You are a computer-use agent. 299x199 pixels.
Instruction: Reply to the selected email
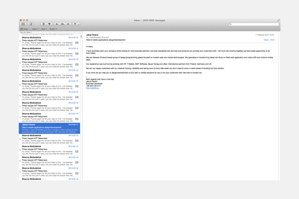[x=57, y=24]
